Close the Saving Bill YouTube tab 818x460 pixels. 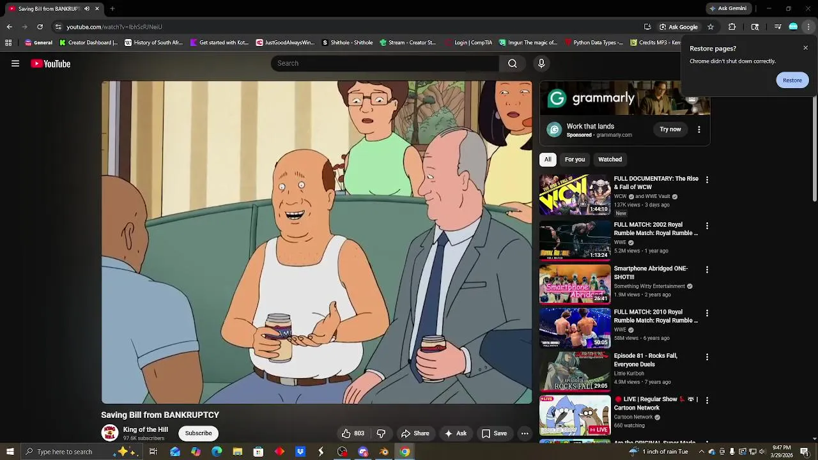point(97,8)
